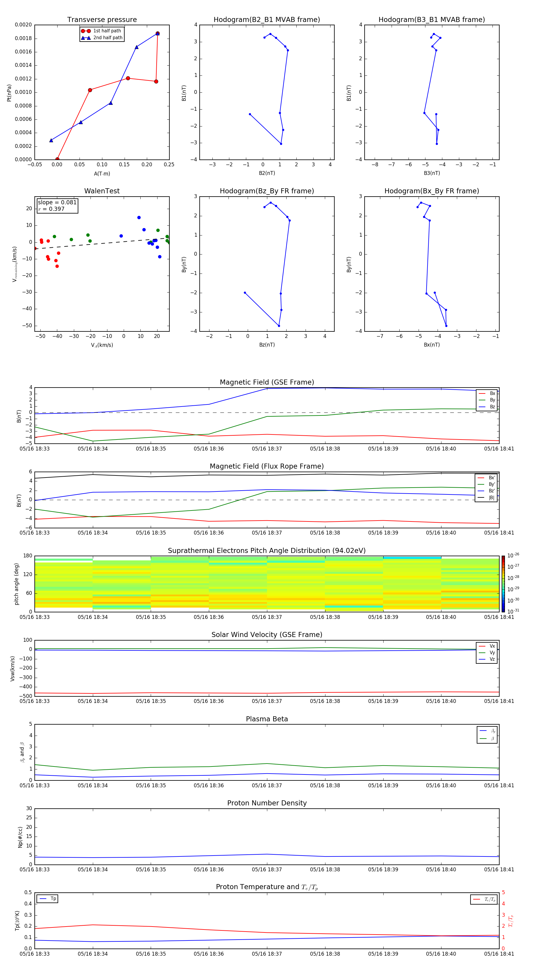
Task: Click the "Magnetic Field (Flux Rope Frame)" title
Action: click(267, 467)
